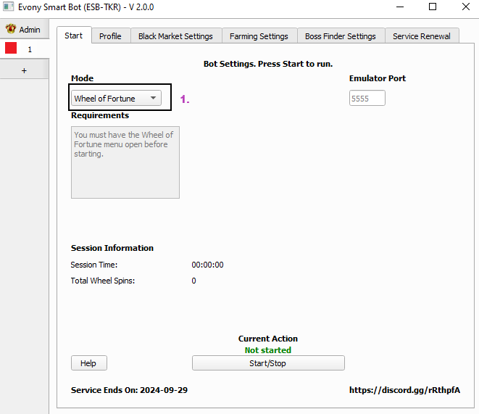Open the Service Renewal tab
Screen dimensions: 479x414
pos(422,36)
